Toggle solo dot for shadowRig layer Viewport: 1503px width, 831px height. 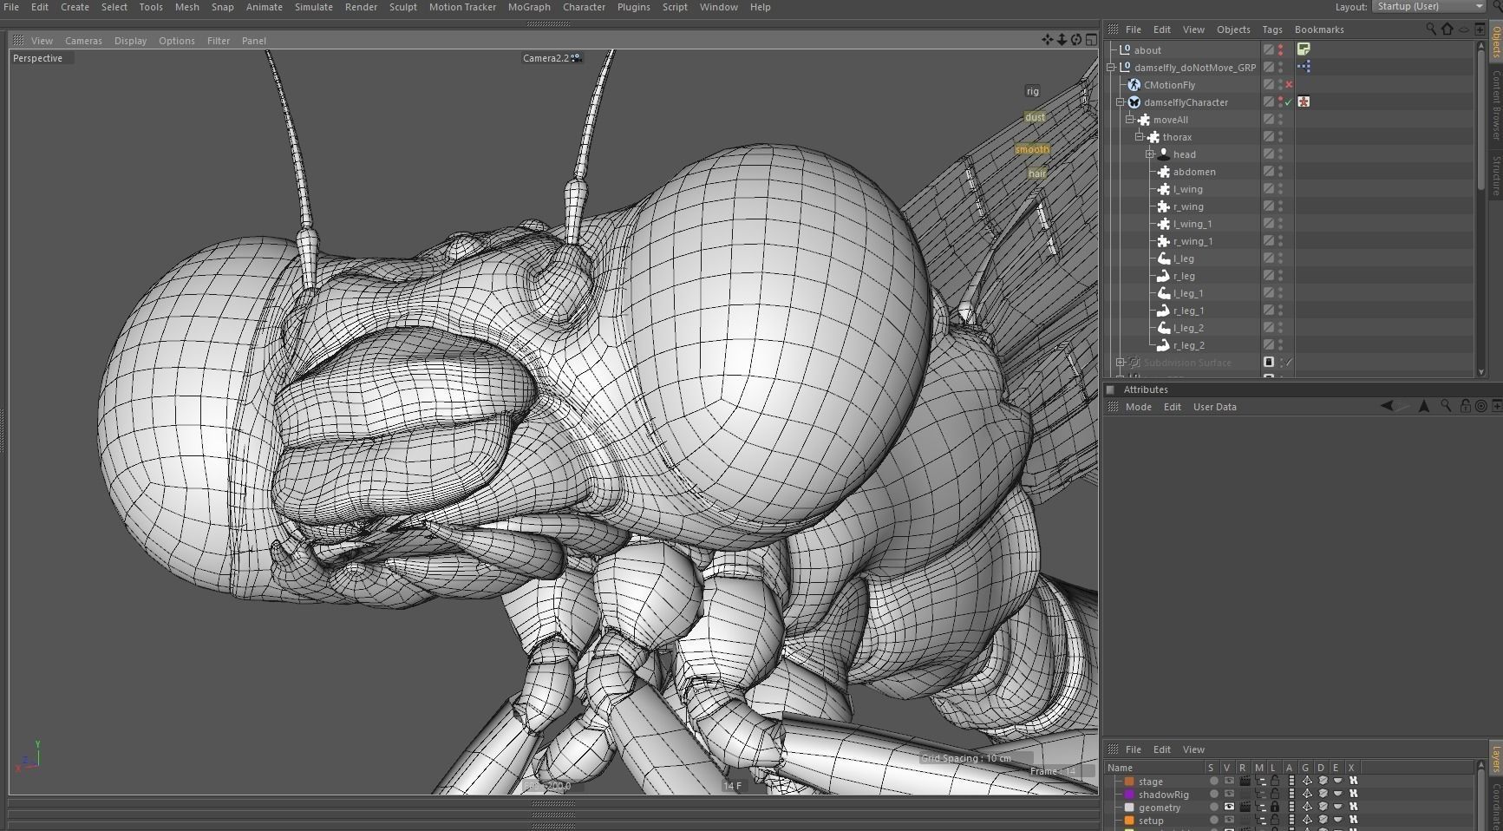[1213, 794]
